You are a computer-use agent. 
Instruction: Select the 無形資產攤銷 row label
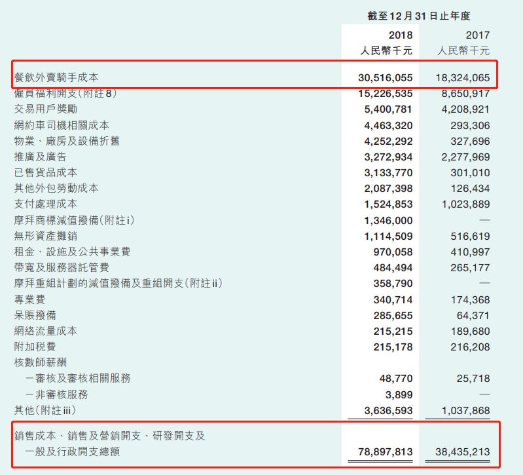point(46,236)
